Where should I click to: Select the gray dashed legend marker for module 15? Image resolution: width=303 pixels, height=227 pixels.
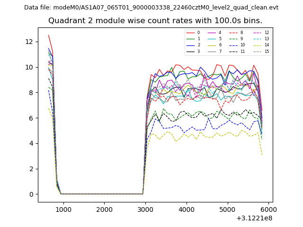pyautogui.click(x=257, y=51)
